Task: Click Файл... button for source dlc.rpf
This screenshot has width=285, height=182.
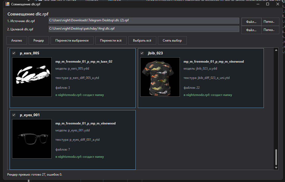Action: [x=251, y=22]
